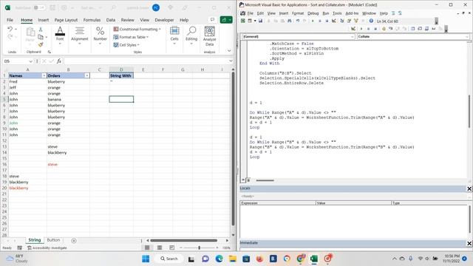Viewport: 473px width, 266px height.
Task: Click the Excel horizontal scrollbar thumb
Action: (x=184, y=240)
